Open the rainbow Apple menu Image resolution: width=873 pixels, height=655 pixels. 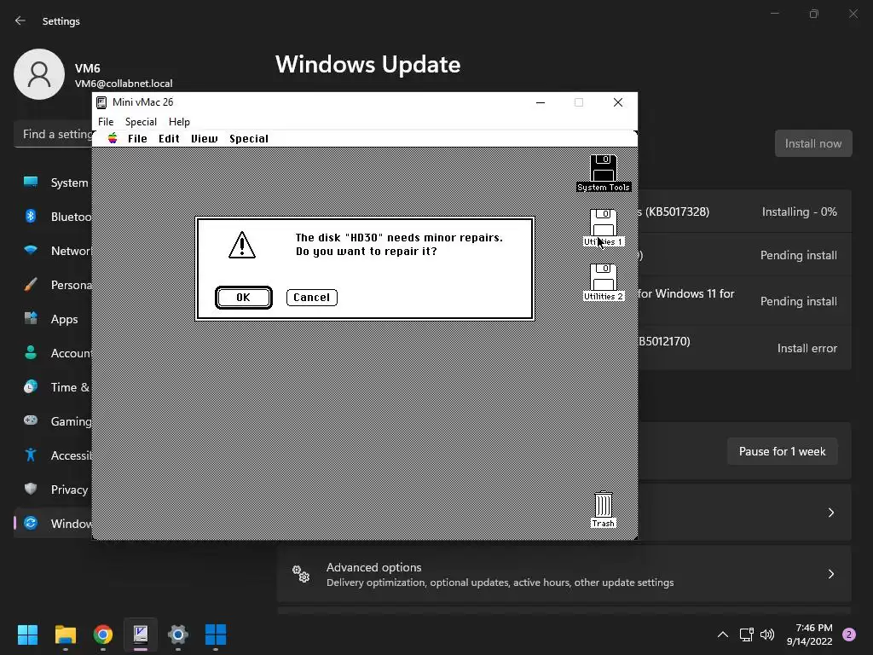coord(113,138)
